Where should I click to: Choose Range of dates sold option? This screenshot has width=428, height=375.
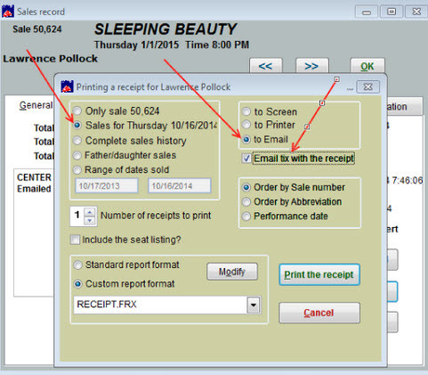click(77, 170)
